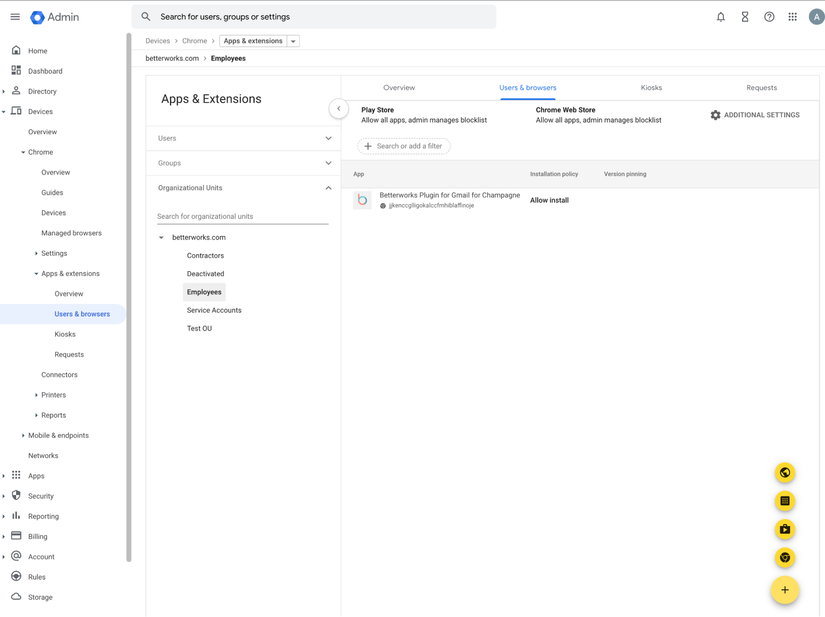The height and width of the screenshot is (617, 825).
Task: Click the Account at-sign icon
Action: pyautogui.click(x=16, y=556)
